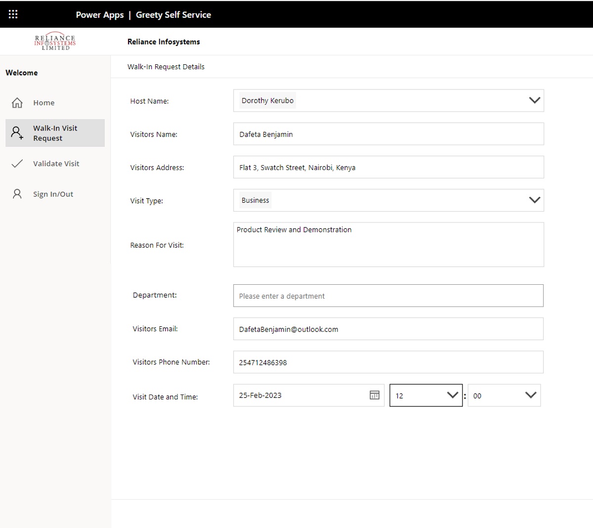Click the Home house icon
The height and width of the screenshot is (528, 593).
point(17,103)
